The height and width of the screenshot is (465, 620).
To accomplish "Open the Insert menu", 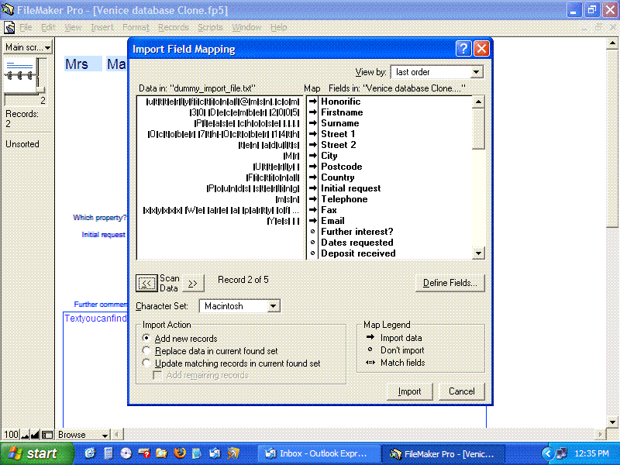I will click(x=102, y=27).
